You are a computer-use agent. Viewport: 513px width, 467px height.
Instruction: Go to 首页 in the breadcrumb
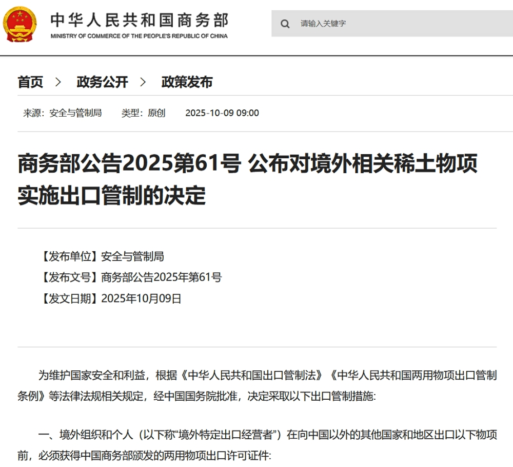tap(31, 82)
